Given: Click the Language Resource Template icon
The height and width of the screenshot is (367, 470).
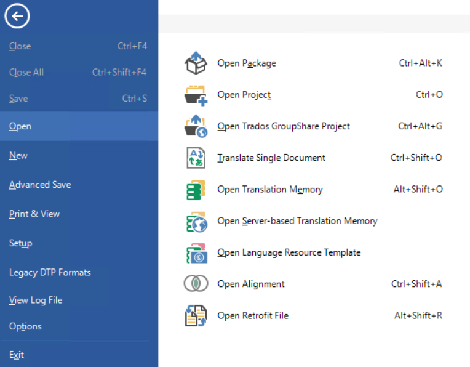Looking at the screenshot, I should pos(196,253).
